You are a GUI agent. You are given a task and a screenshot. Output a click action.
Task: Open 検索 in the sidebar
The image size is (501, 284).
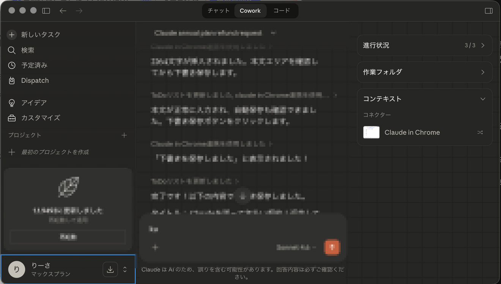[x=28, y=50]
